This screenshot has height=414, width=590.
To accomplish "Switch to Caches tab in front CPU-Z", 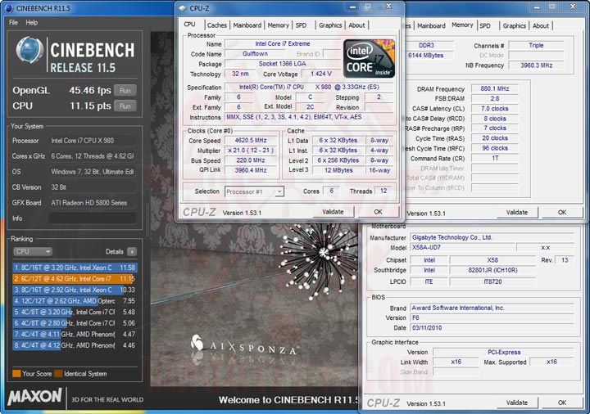I will click(217, 25).
